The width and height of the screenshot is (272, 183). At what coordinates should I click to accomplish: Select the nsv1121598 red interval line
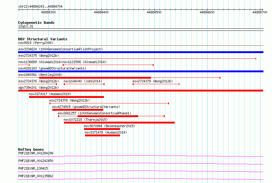click(x=108, y=65)
